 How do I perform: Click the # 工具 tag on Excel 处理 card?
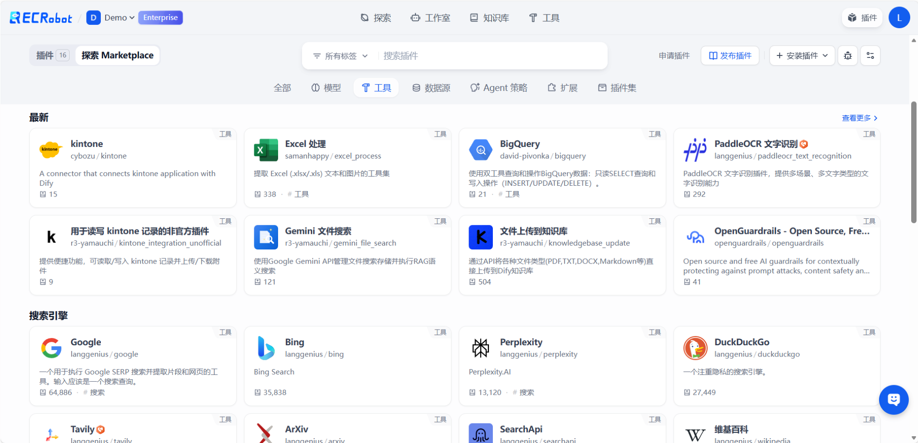[298, 194]
